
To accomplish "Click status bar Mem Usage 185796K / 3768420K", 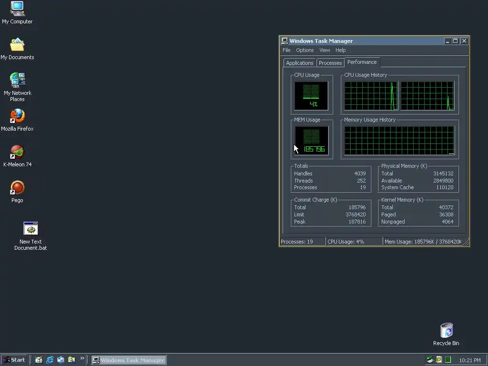I will click(423, 242).
